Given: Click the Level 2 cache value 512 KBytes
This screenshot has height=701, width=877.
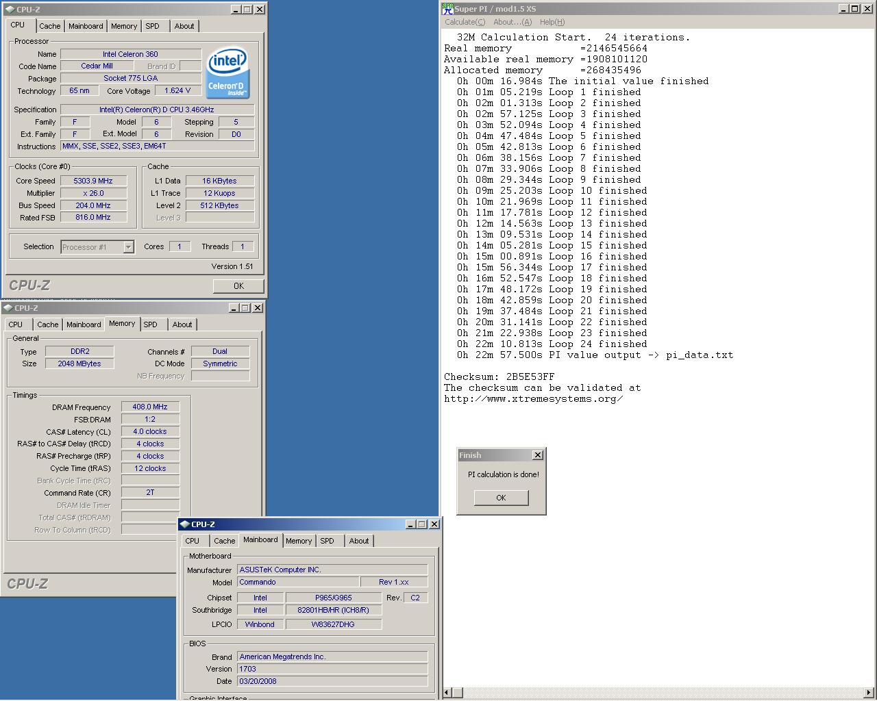Looking at the screenshot, I should tap(219, 205).
